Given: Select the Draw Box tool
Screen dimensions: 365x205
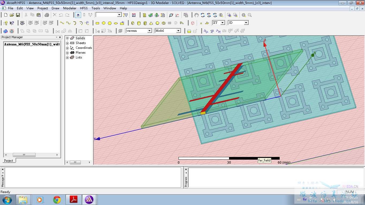Looking at the screenshot, I should tap(133, 23).
